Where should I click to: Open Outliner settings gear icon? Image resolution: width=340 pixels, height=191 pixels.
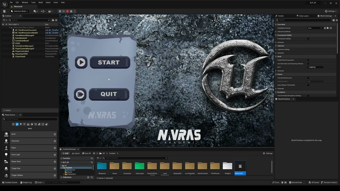click(x=56, y=20)
